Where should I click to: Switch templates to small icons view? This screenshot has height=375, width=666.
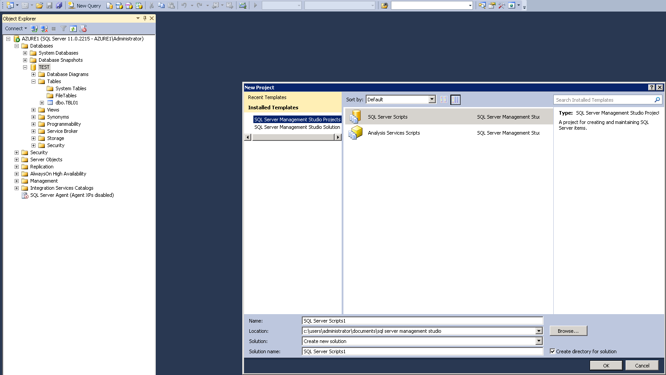pos(444,100)
